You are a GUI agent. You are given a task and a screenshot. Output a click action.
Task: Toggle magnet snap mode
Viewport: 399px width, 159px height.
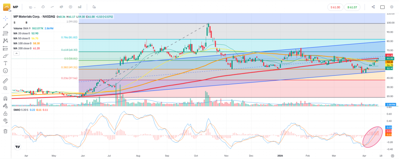tap(5, 98)
